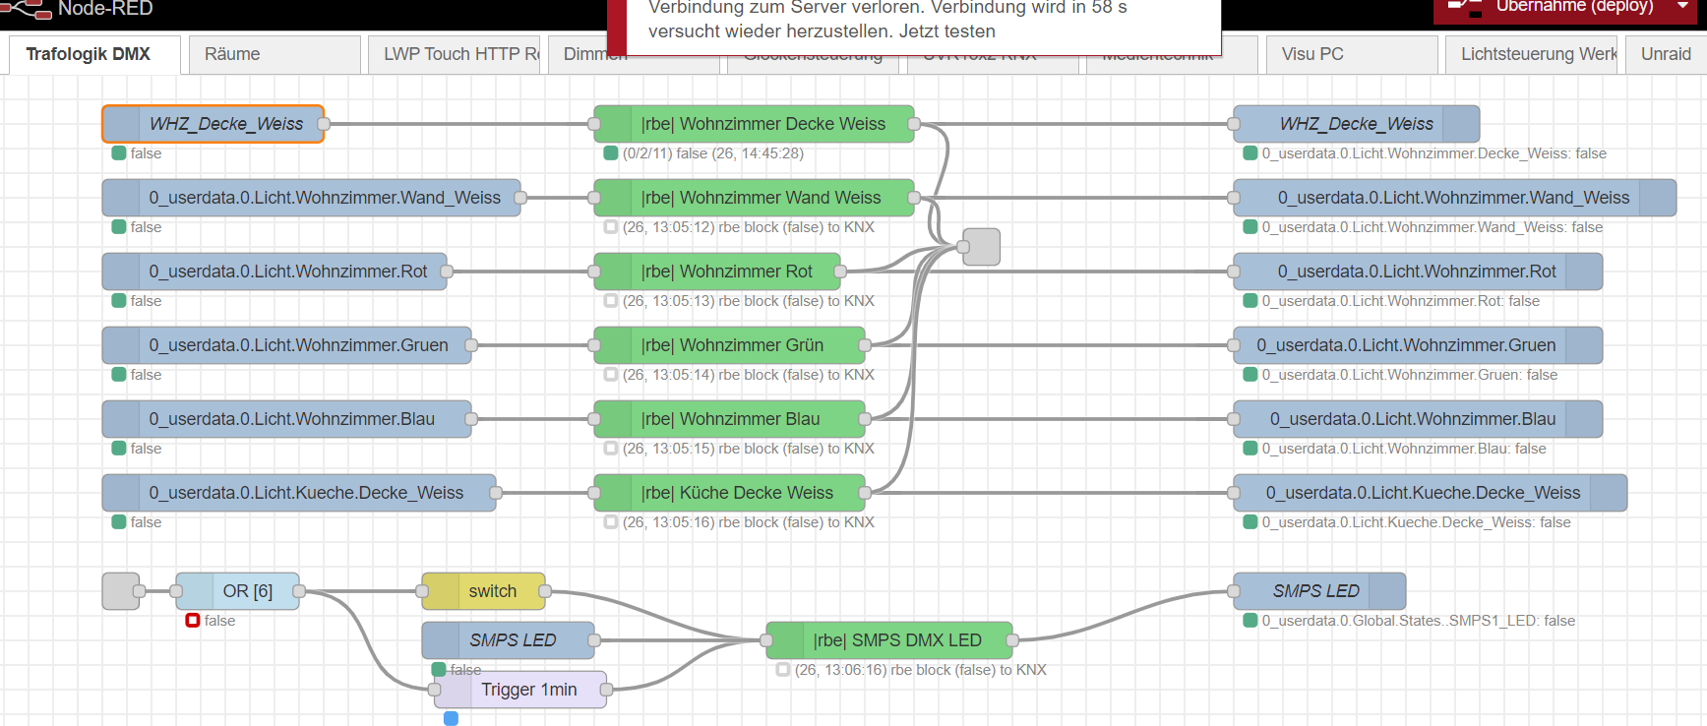Click status "(26, 13:05:13) rbe block (false) to KNX"
The height and width of the screenshot is (726, 1707).
[749, 301]
